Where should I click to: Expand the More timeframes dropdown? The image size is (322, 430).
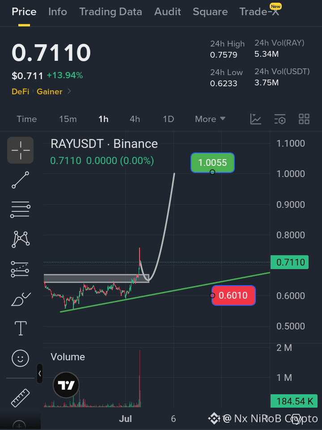pos(210,119)
